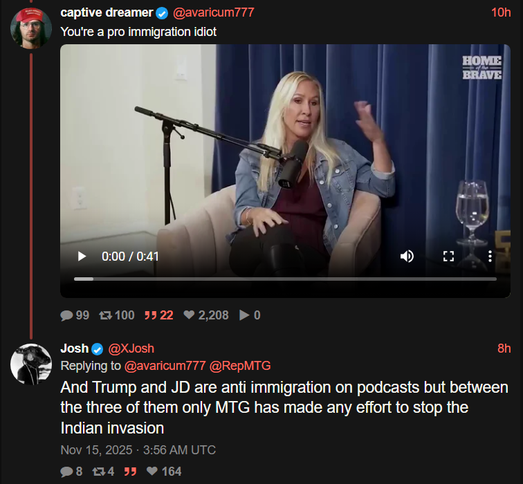
Task: Click the 10h timestamp on first post
Action: click(501, 12)
